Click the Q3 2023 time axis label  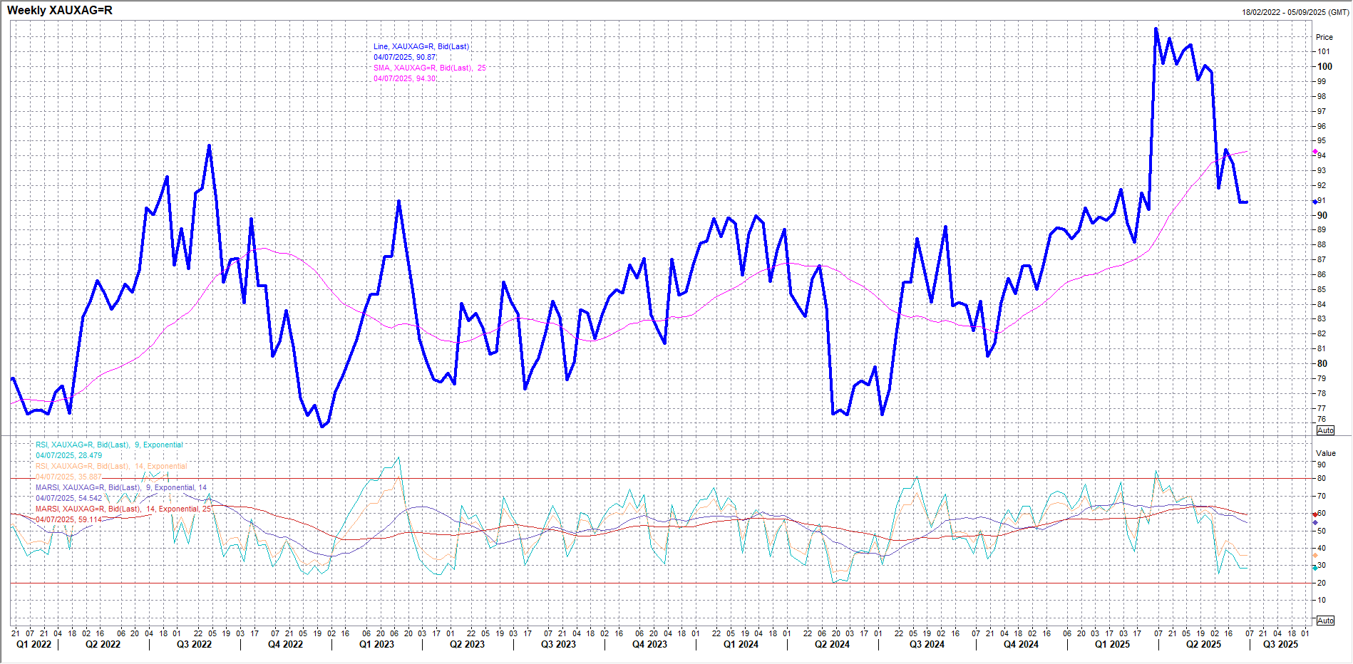point(558,645)
